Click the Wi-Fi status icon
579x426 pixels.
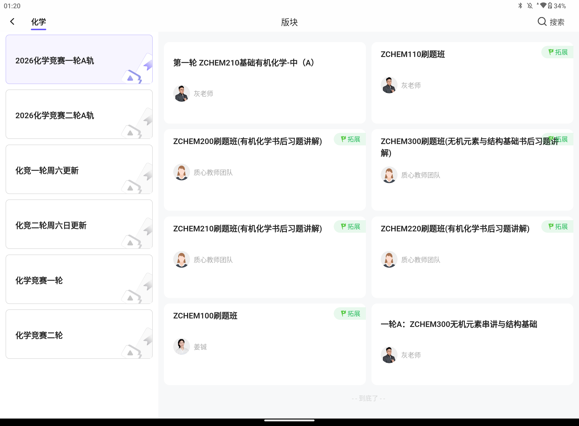click(543, 5)
